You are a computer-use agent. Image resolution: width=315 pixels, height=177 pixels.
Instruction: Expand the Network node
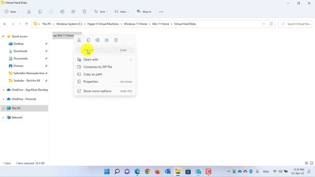coord(3,118)
